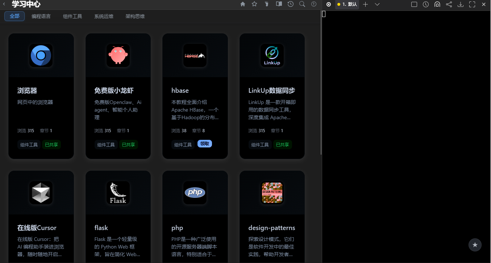Click the star favorites icon in header
The height and width of the screenshot is (263, 491).
(x=254, y=4)
